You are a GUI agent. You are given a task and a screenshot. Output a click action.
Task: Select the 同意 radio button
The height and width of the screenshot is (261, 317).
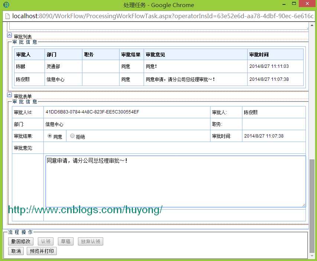click(49, 136)
